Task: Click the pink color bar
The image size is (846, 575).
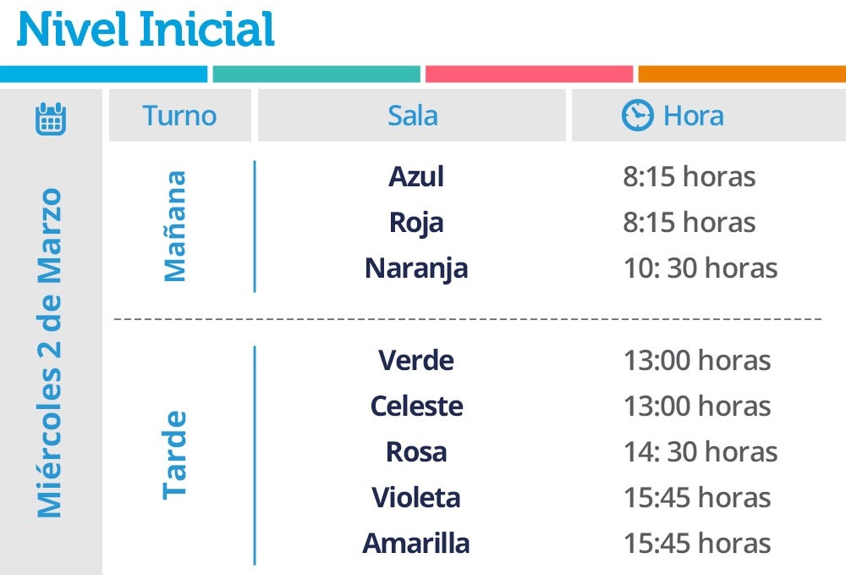Action: (x=529, y=74)
